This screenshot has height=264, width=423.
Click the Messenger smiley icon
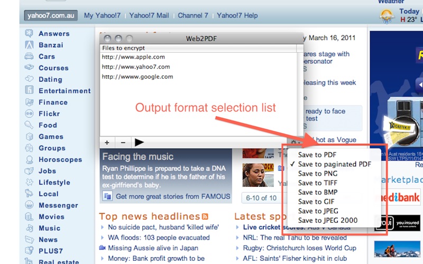tap(29, 205)
